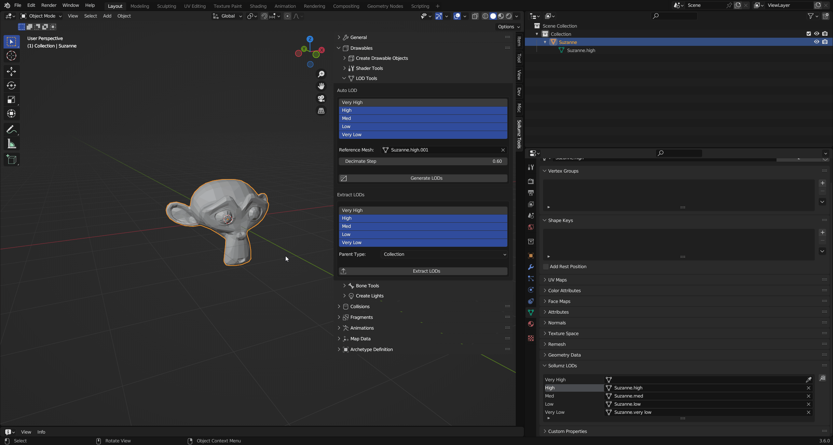
Task: Open the Item sidebar tab
Action: click(x=519, y=41)
